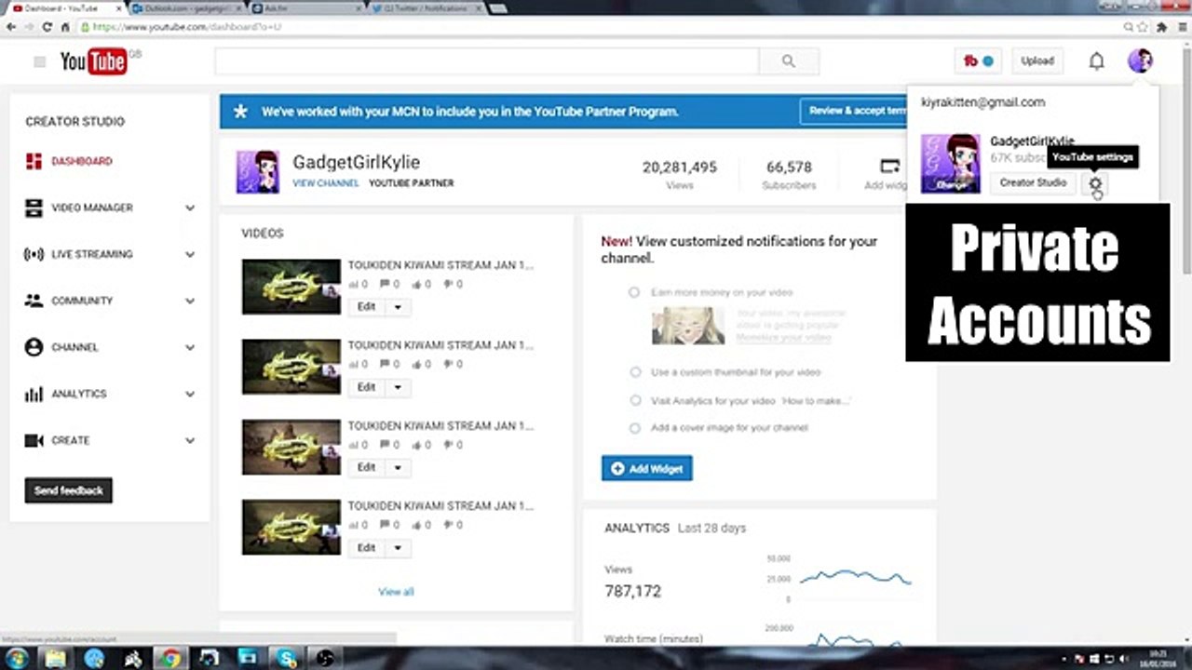Switch to the Dashboard - YouTube browser tab

pyautogui.click(x=64, y=8)
